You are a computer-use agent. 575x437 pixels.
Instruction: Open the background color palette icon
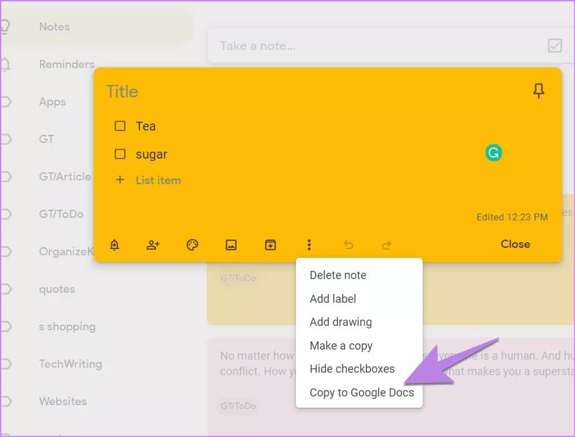[192, 245]
